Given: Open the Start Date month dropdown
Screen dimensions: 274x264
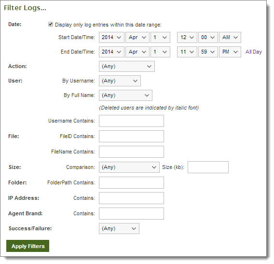Looking at the screenshot, I should coord(137,38).
